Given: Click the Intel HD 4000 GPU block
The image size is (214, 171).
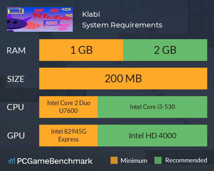Looking at the screenshot, I should click(x=152, y=135).
